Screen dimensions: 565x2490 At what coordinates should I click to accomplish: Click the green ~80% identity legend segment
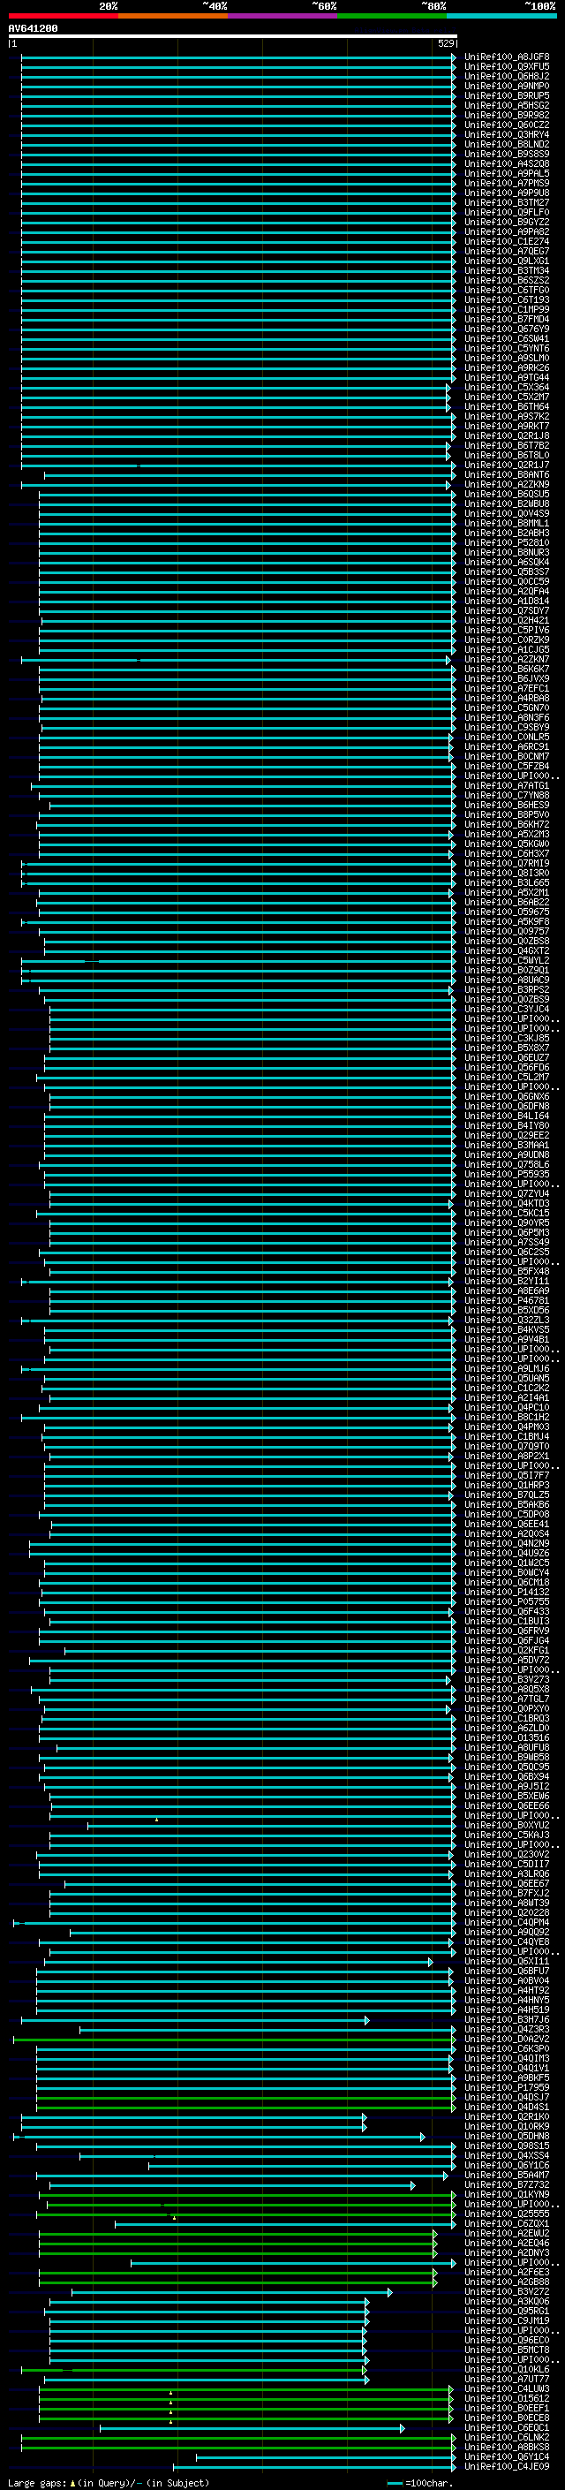click(x=392, y=16)
